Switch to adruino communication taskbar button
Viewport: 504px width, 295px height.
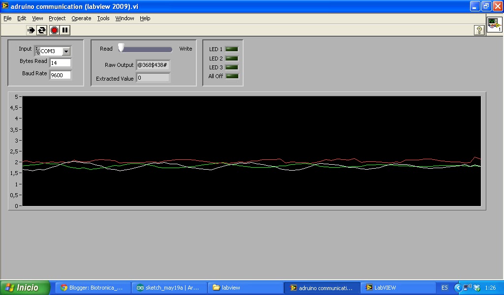pos(322,288)
